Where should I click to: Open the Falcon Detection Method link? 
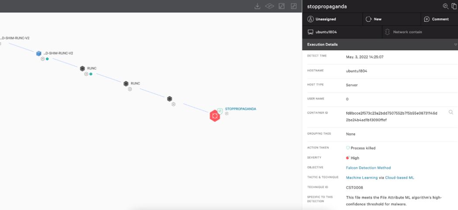368,168
